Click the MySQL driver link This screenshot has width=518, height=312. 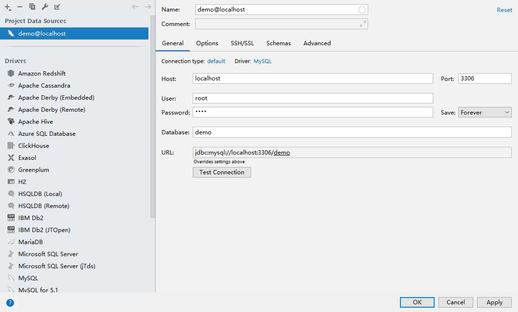click(x=263, y=61)
